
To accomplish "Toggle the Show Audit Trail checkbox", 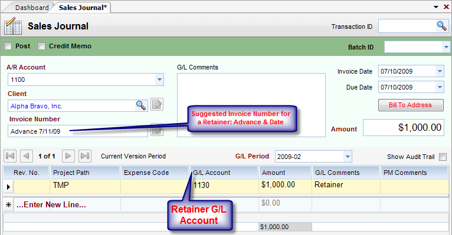I will tap(443, 157).
